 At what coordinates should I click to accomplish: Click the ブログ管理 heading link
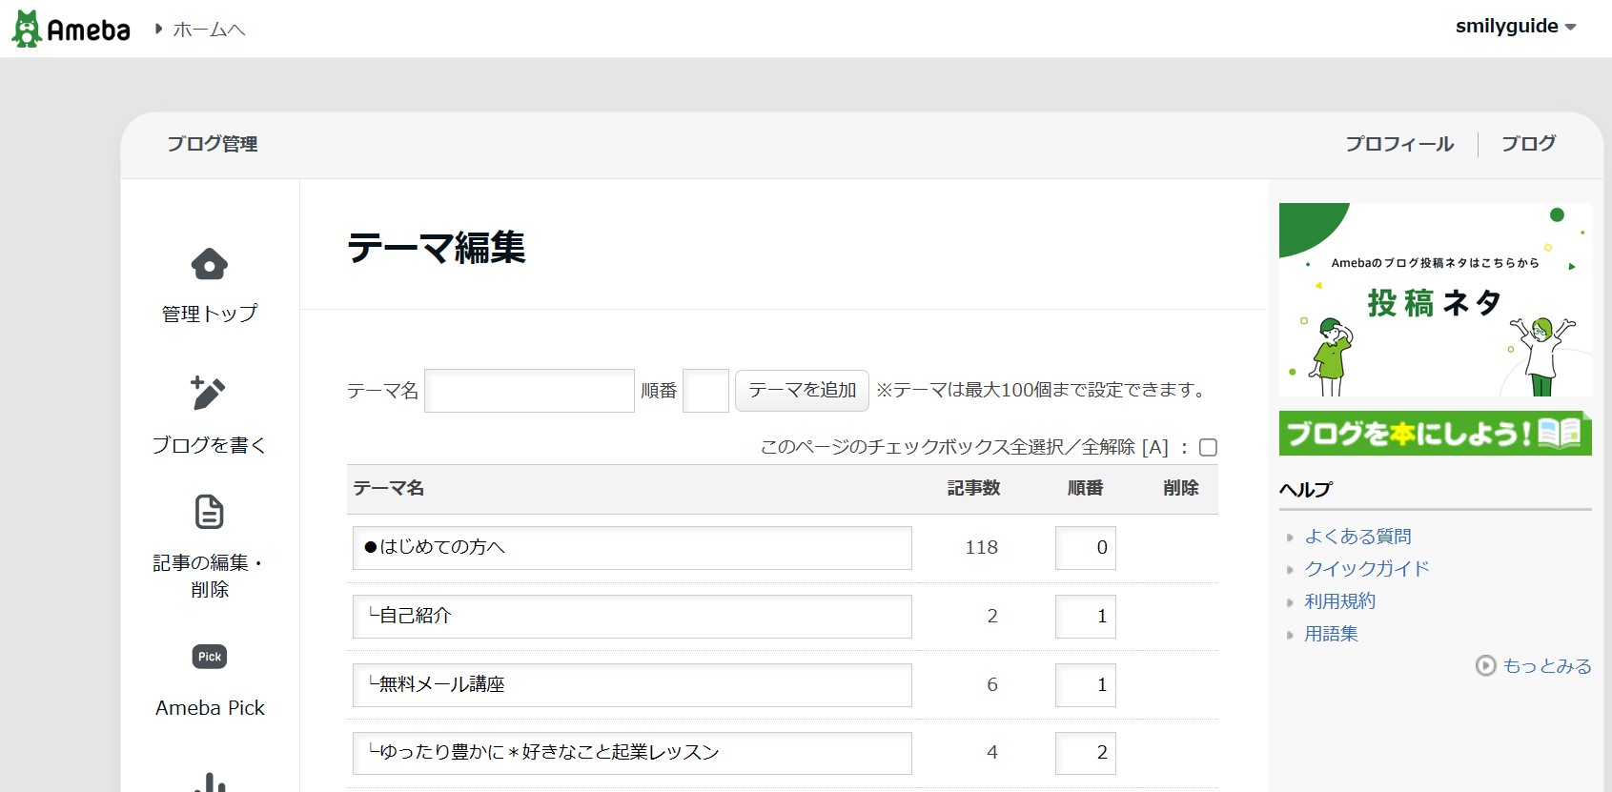point(213,144)
